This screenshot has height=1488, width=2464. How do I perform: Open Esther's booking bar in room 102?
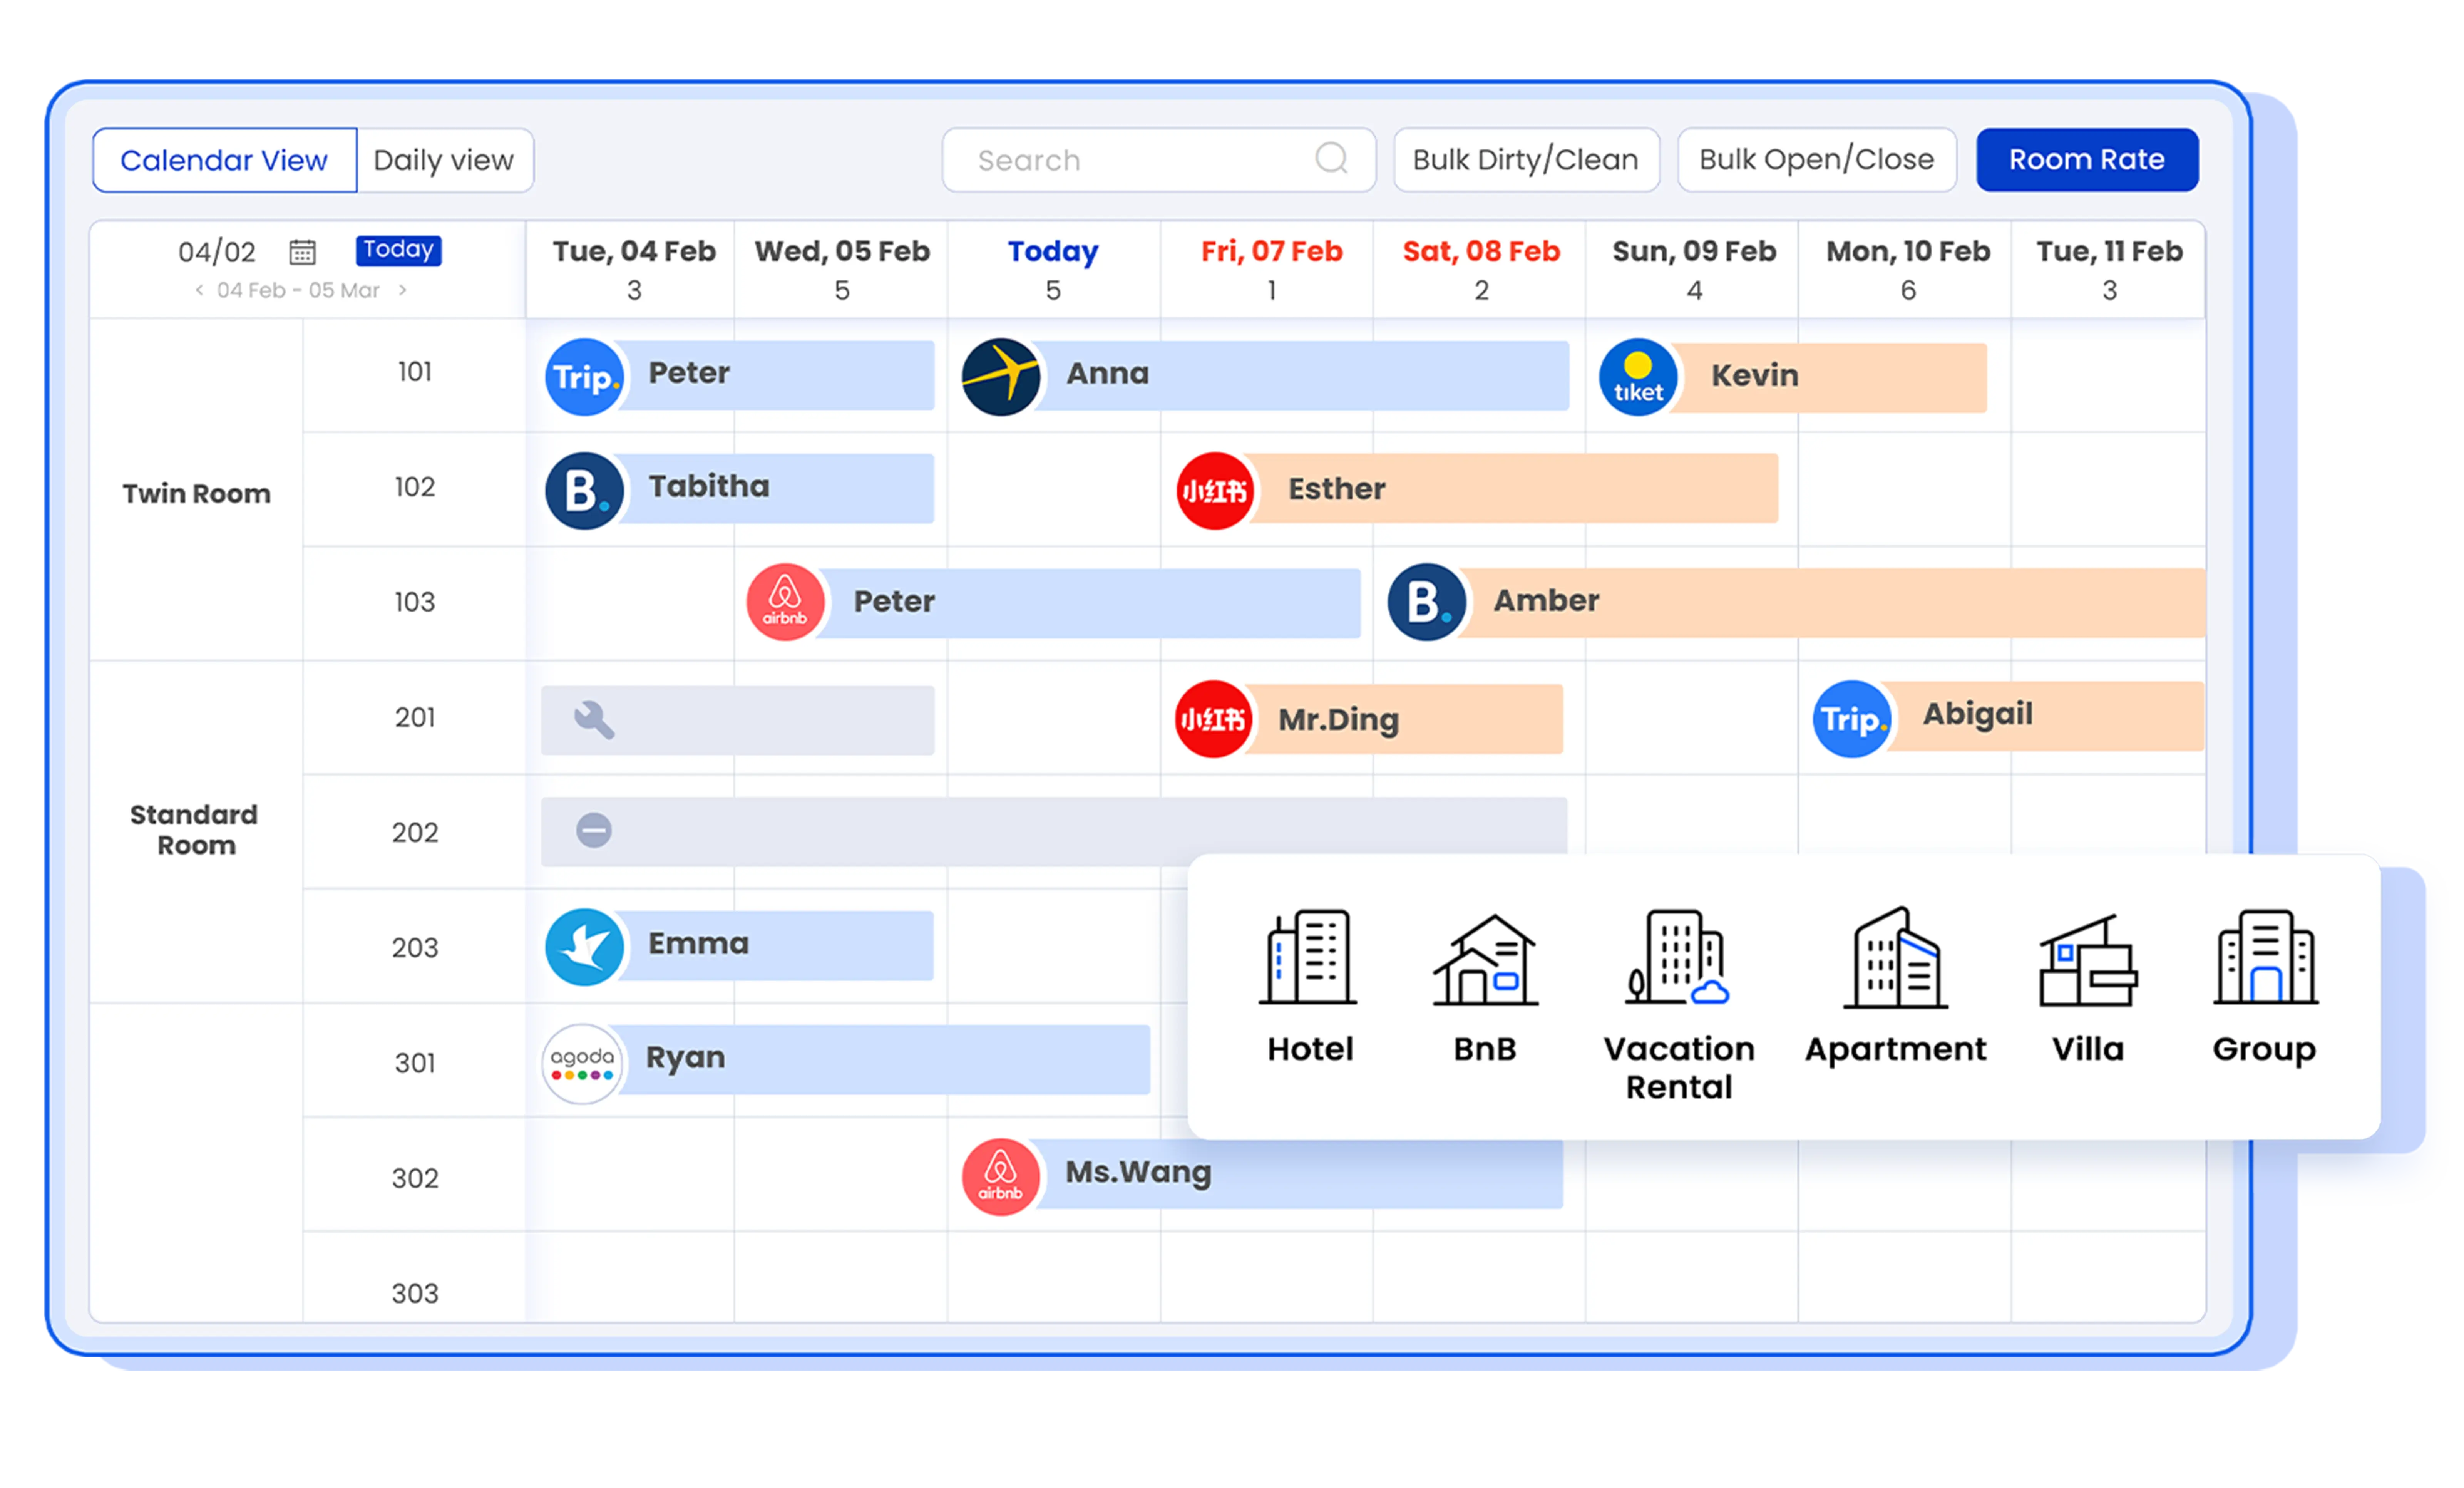pyautogui.click(x=1477, y=489)
